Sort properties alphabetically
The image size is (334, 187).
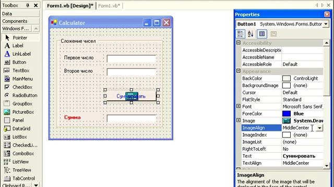250,34
